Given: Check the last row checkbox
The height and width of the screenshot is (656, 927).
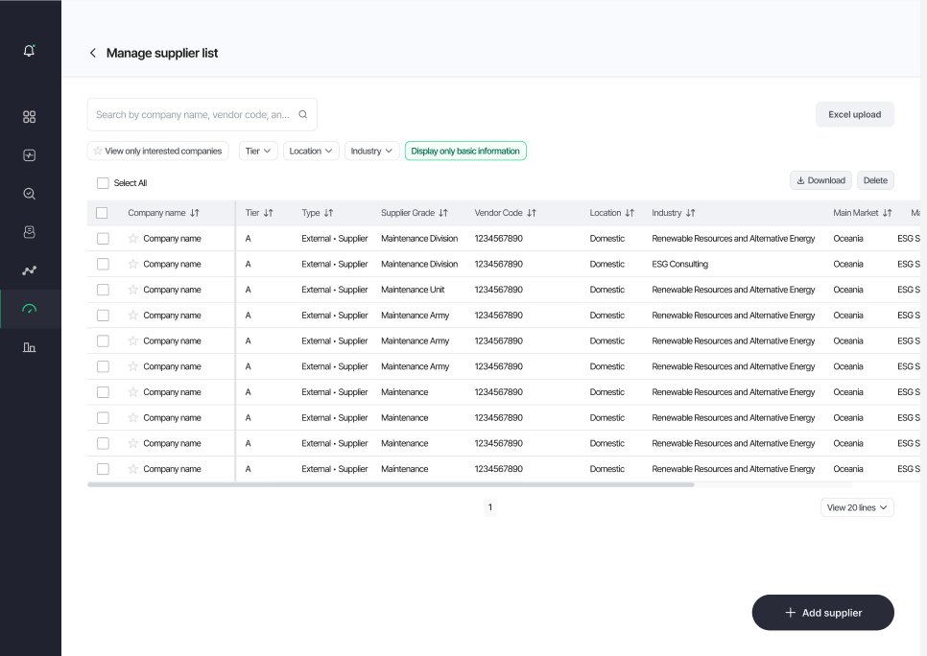Looking at the screenshot, I should [x=103, y=469].
